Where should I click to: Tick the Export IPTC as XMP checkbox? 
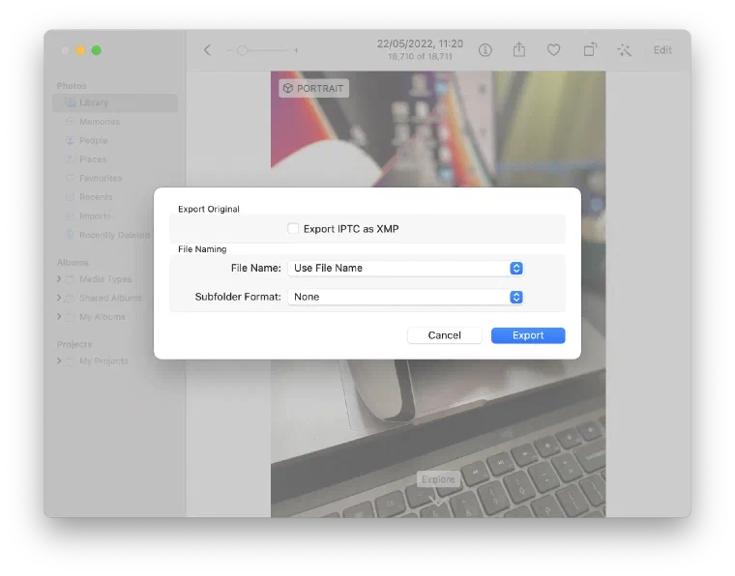click(293, 228)
